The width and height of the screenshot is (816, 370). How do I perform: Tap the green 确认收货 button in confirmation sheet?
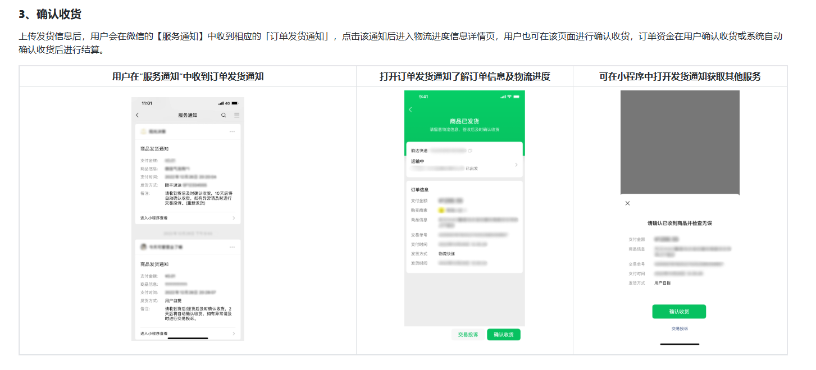click(x=679, y=312)
